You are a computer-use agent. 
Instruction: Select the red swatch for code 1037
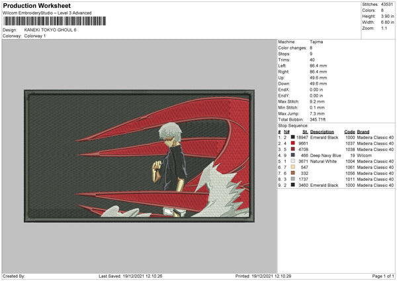click(292, 143)
